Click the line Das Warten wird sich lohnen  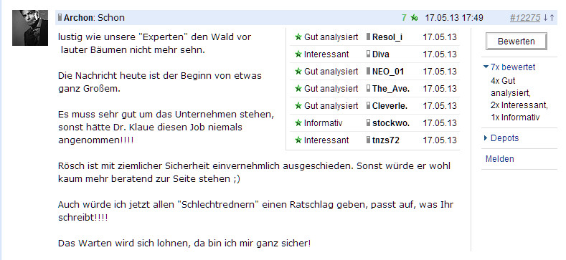[184, 244]
